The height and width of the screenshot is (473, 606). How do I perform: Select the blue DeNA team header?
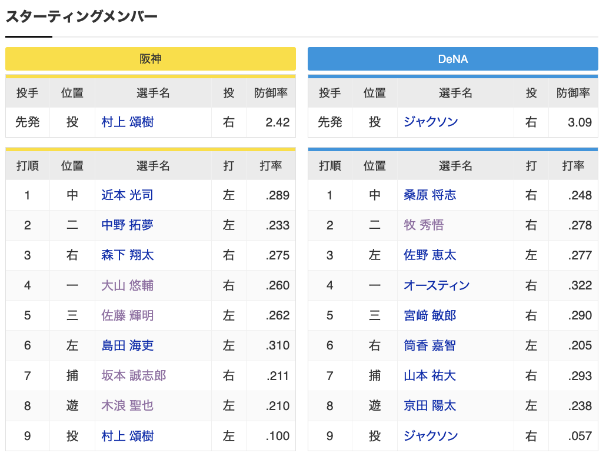pyautogui.click(x=453, y=59)
